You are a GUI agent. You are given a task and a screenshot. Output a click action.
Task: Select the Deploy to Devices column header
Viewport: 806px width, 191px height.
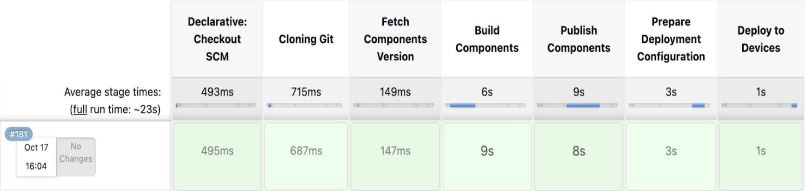pos(761,39)
